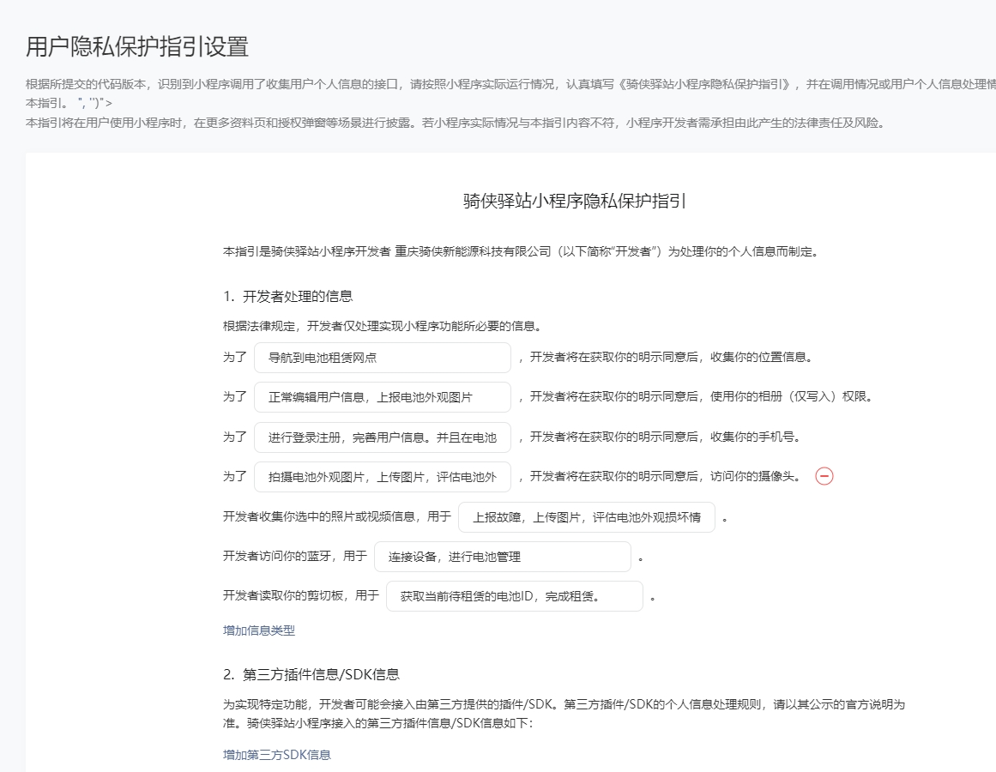This screenshot has width=996, height=772.
Task: Open the "增加信息类型" link
Action: tap(259, 630)
